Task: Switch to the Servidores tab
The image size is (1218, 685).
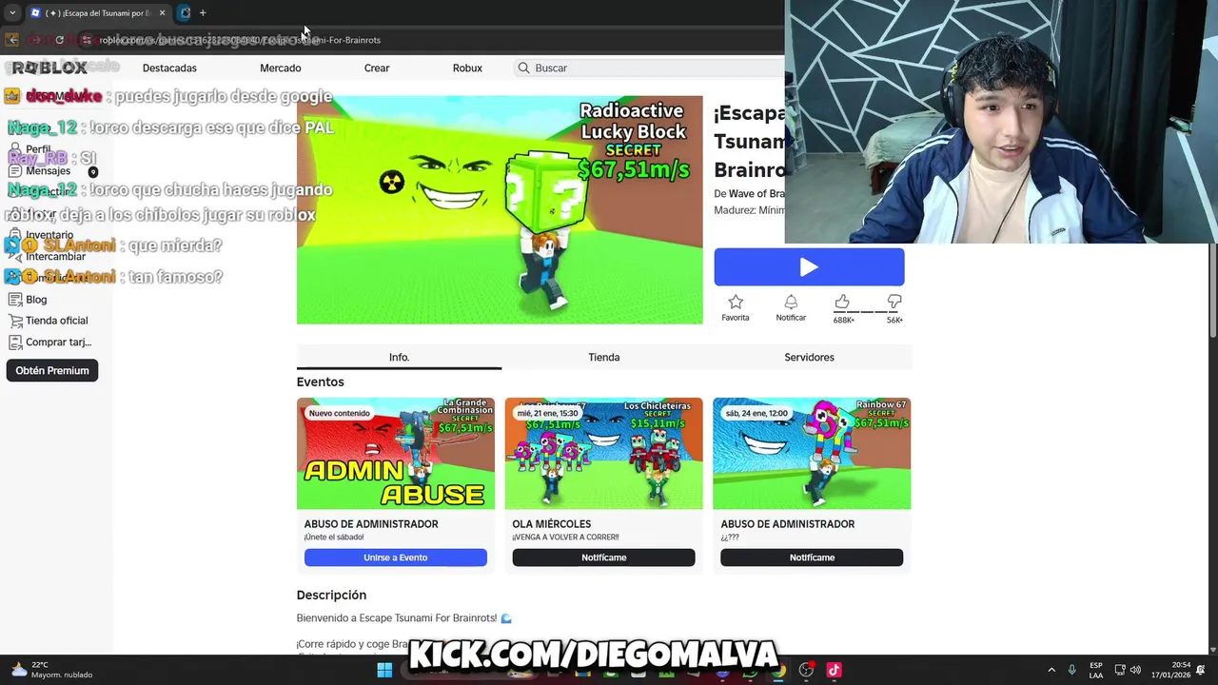Action: coord(809,357)
